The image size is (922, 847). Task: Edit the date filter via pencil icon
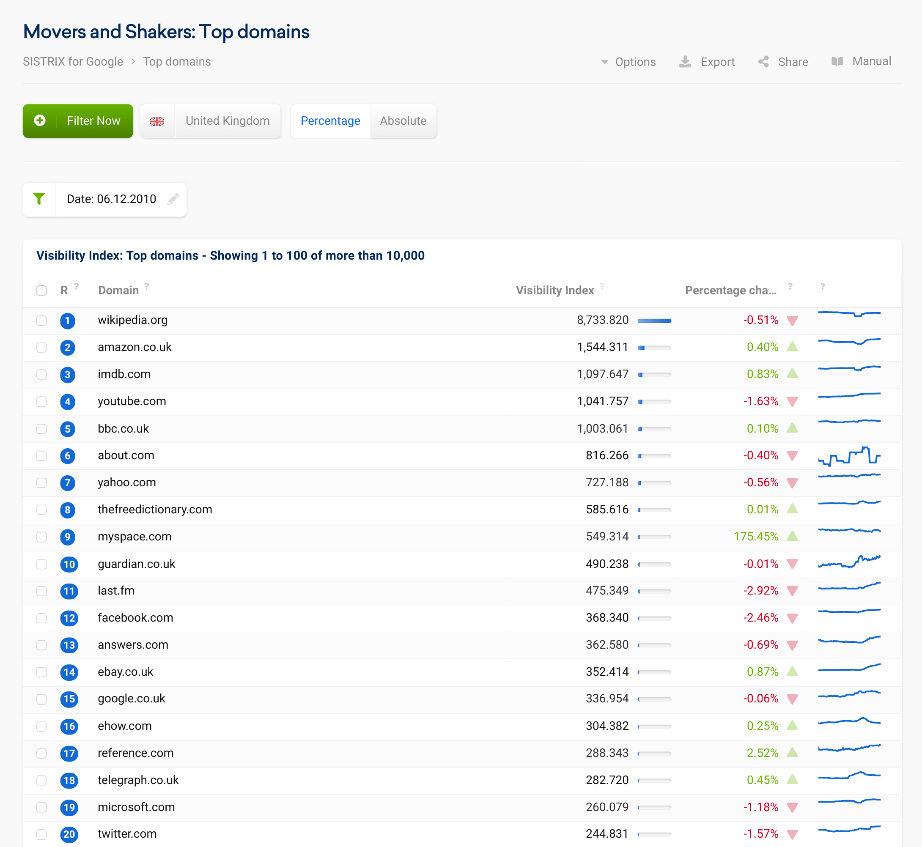tap(173, 199)
